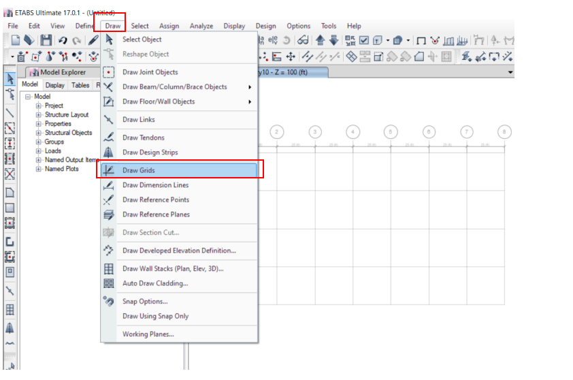Viewport: 573px width, 380px height.
Task: Choose Auto Draw Cladding menu entry
Action: click(x=179, y=283)
